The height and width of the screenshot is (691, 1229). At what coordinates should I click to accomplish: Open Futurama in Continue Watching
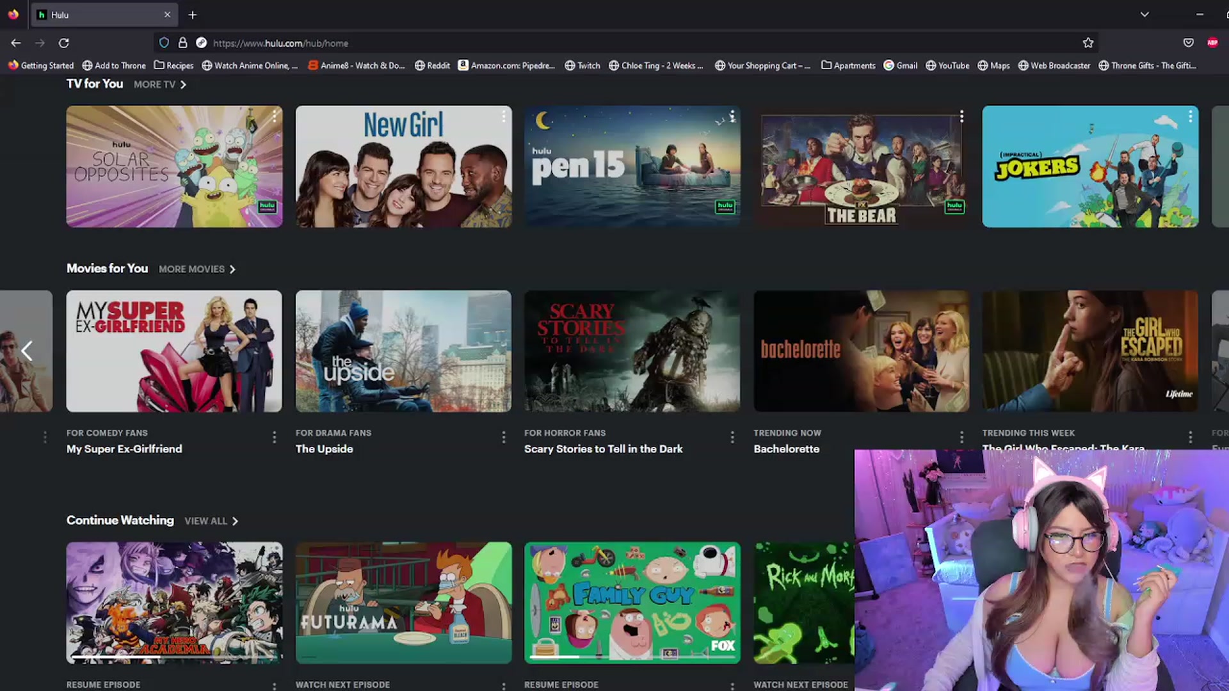[403, 603]
